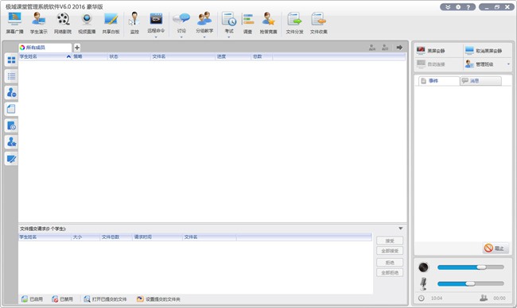Open the Shared Whiteboard (共享白板) tool
Viewport: 517px width, 308px height.
tap(111, 23)
